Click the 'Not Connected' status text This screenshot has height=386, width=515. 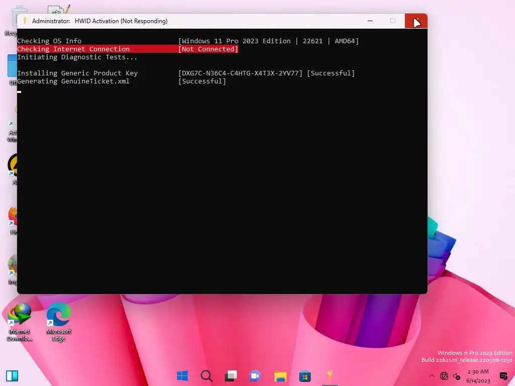208,49
